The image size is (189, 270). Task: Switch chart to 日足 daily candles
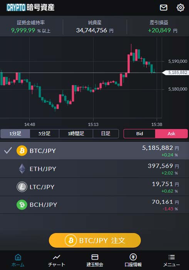(x=106, y=134)
